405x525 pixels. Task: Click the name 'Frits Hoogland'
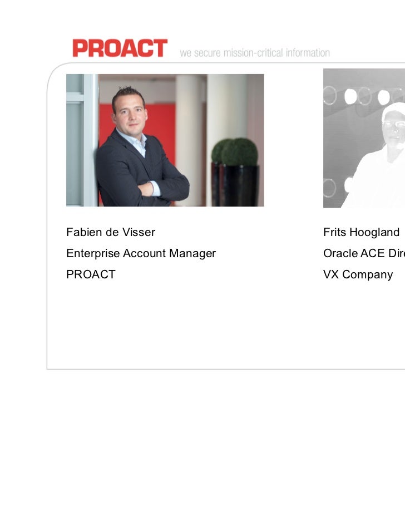(x=361, y=232)
